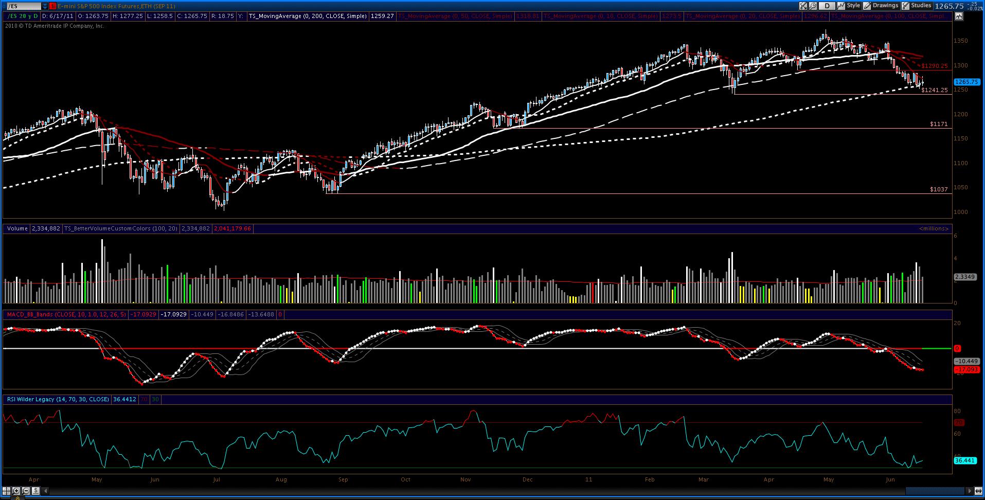985x500 pixels.
Task: Click the 'D: 6/17/11' date value
Action: click(x=58, y=16)
